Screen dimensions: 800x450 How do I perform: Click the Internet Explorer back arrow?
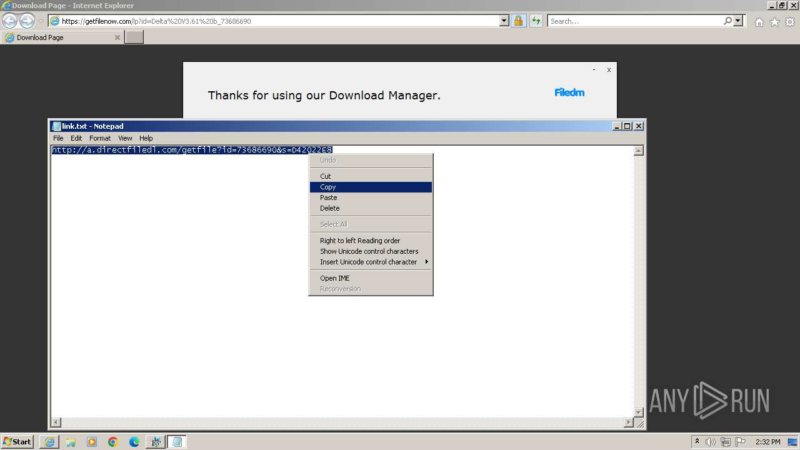[x=10, y=21]
